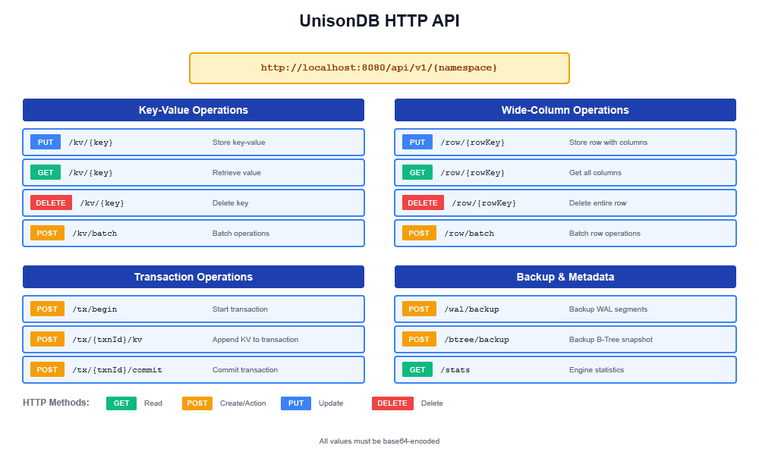Click the green GET swatch in the legend
The height and width of the screenshot is (455, 759).
[x=121, y=403]
